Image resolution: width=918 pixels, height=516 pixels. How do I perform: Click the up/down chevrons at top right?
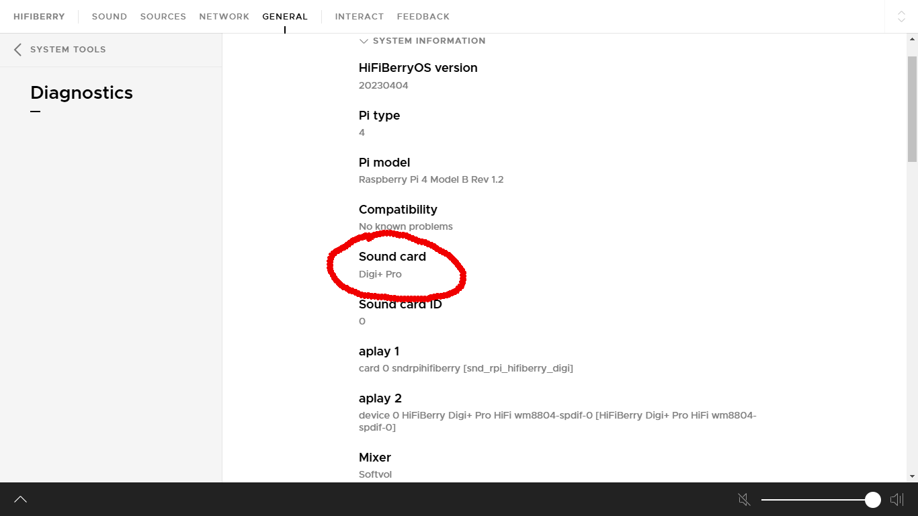click(901, 16)
